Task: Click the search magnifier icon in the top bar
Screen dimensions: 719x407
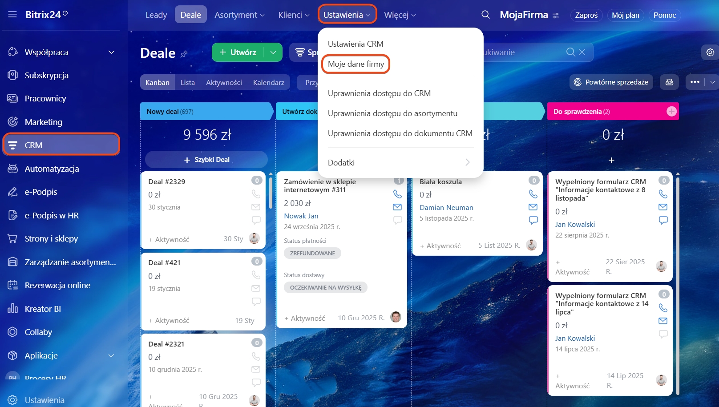Action: click(485, 15)
